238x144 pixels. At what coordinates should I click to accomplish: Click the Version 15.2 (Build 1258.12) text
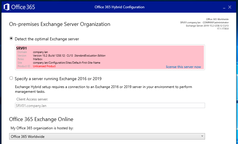pos(49,56)
